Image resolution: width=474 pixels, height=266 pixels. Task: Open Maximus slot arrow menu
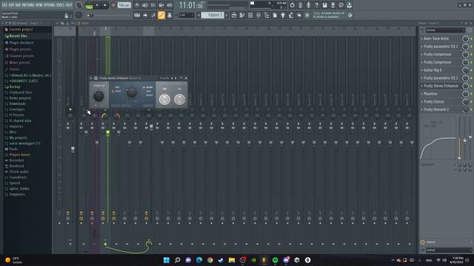(x=422, y=94)
